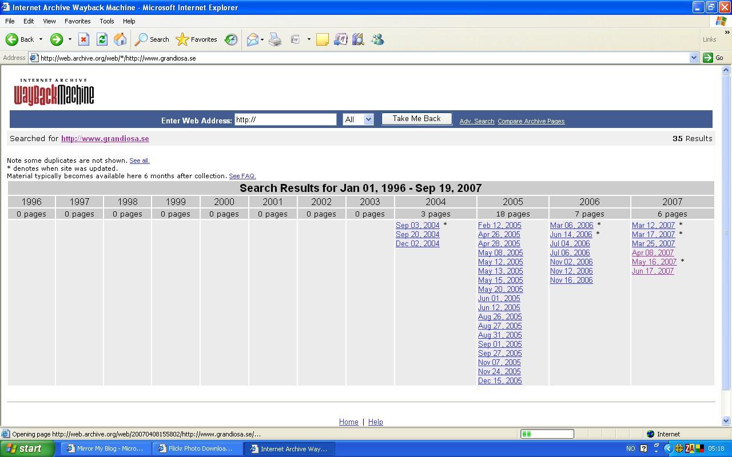Screen dimensions: 732x457
Task: Open the Feb 12, 2005 archive
Action: pos(500,225)
